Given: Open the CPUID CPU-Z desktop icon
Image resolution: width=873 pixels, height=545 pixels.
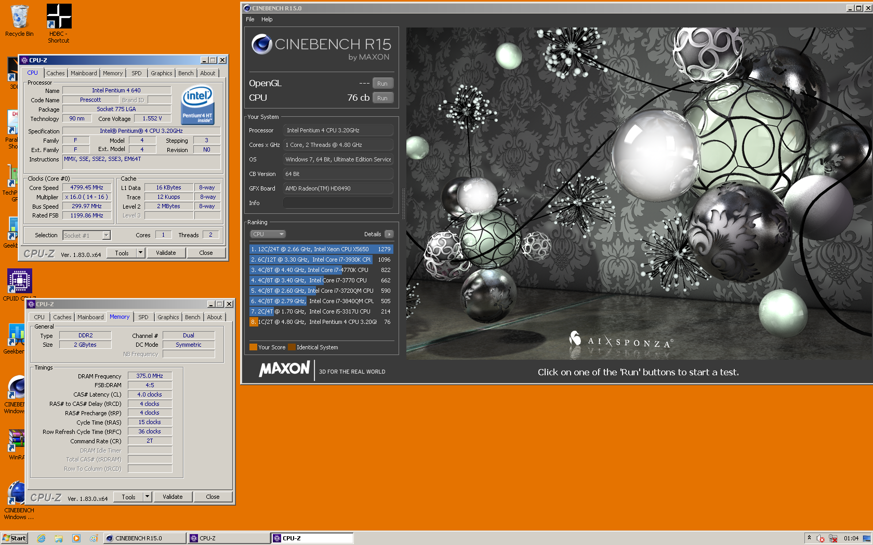Looking at the screenshot, I should 19,284.
